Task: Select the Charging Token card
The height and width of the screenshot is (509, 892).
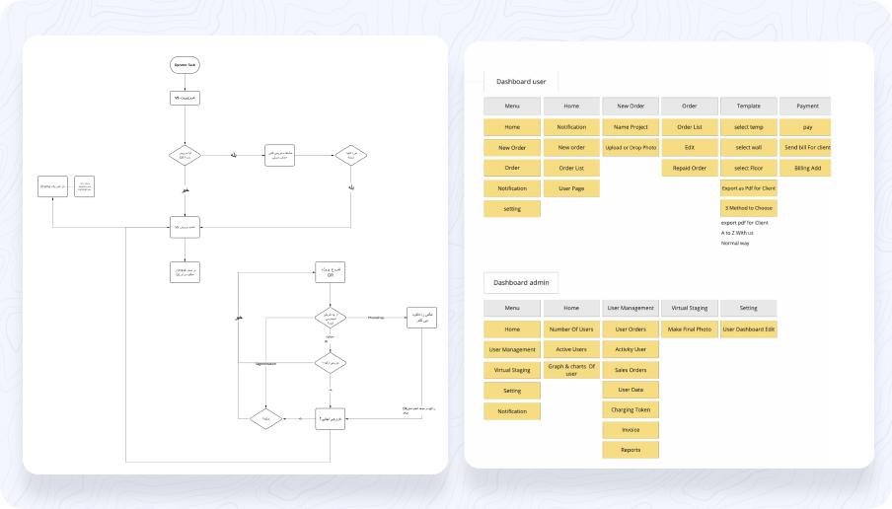Action: click(x=630, y=409)
